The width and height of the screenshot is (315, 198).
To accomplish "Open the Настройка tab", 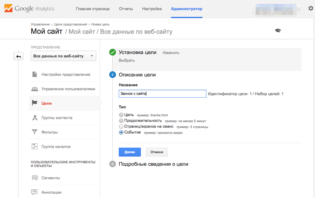I will pyautogui.click(x=152, y=9).
